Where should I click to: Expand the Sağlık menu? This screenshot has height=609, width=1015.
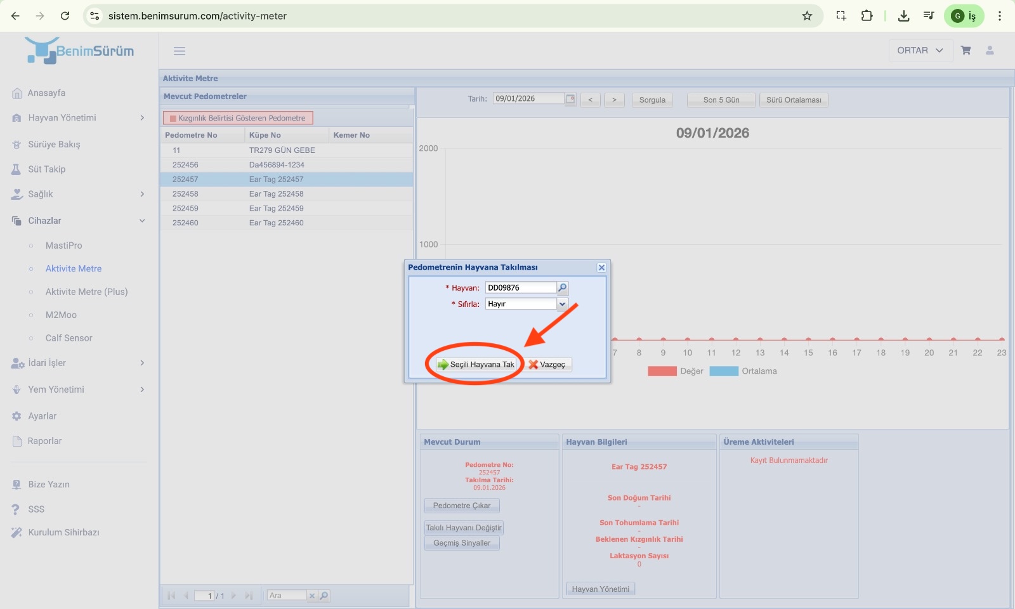point(79,194)
